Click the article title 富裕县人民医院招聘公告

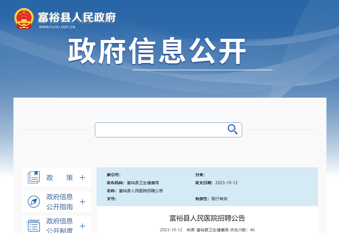tap(207, 218)
